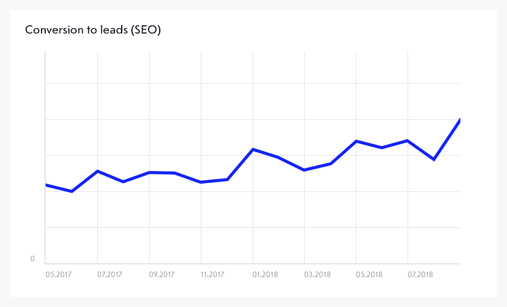Click the 07.2017 x-axis label
507x307 pixels.
108,275
